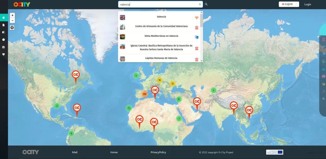The image size is (326, 159).
Task: Click the magnifier search icon beside search box
Action: pyautogui.click(x=206, y=4)
